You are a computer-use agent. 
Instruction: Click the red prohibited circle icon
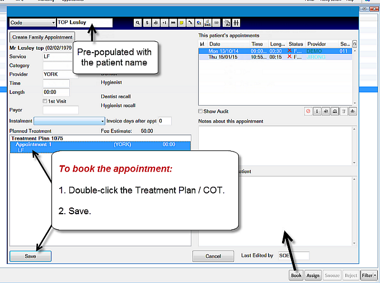(x=308, y=111)
